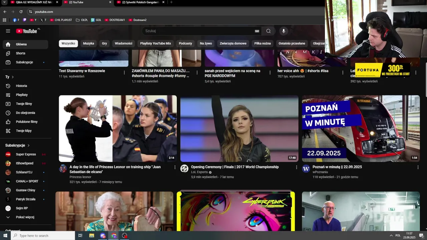The width and height of the screenshot is (427, 240).
Task: Open the Sejm RP subscription
Action: (22, 208)
